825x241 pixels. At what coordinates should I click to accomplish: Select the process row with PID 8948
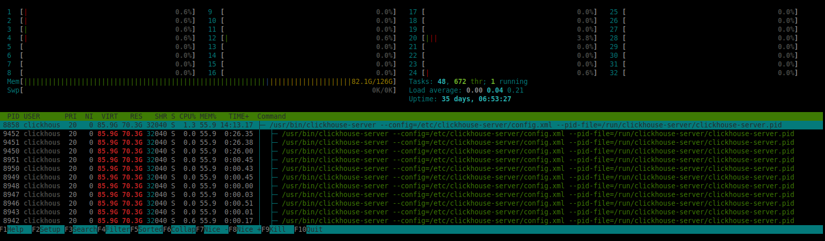pos(412,186)
